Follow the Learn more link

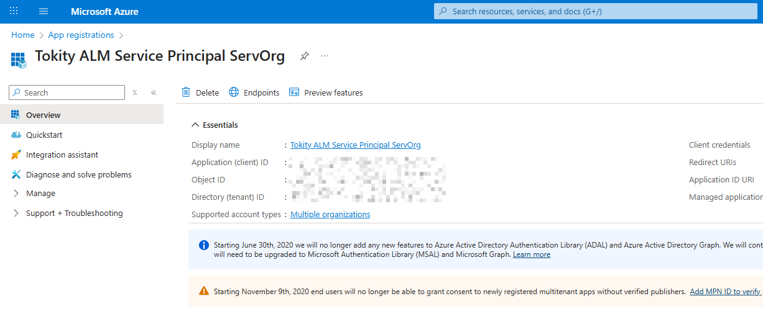(x=531, y=254)
